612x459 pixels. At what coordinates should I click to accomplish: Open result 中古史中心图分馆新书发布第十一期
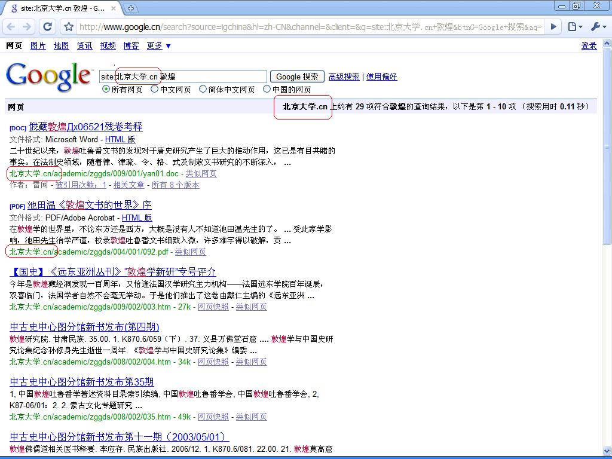click(120, 437)
